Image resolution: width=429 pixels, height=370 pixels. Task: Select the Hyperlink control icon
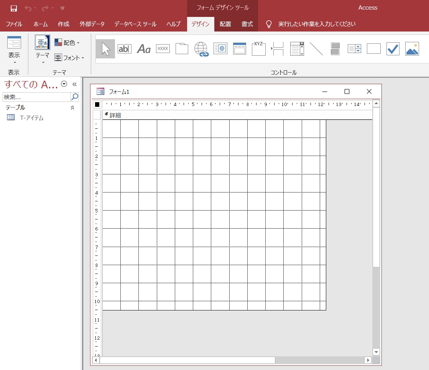[201, 49]
